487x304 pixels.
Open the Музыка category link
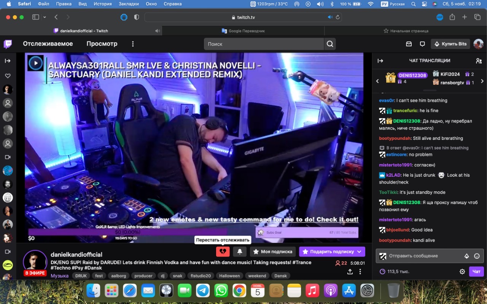60,276
